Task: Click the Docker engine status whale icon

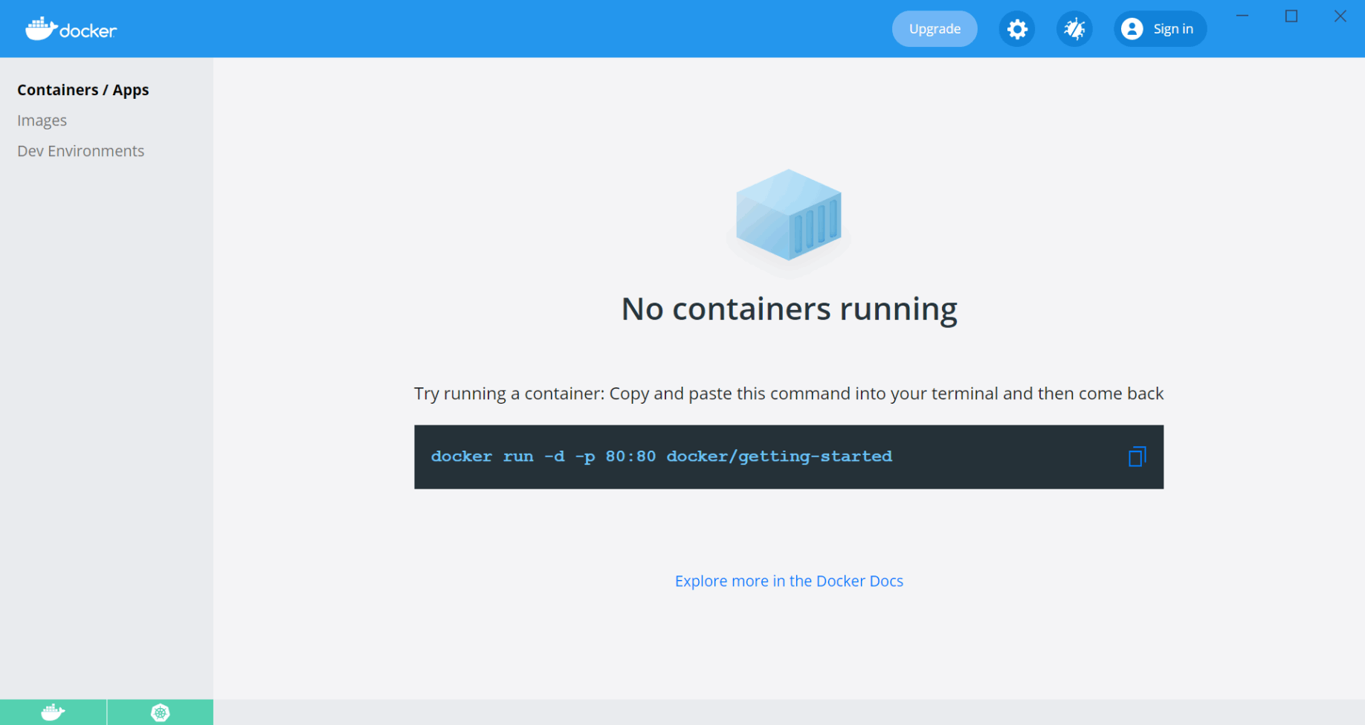Action: [x=53, y=712]
